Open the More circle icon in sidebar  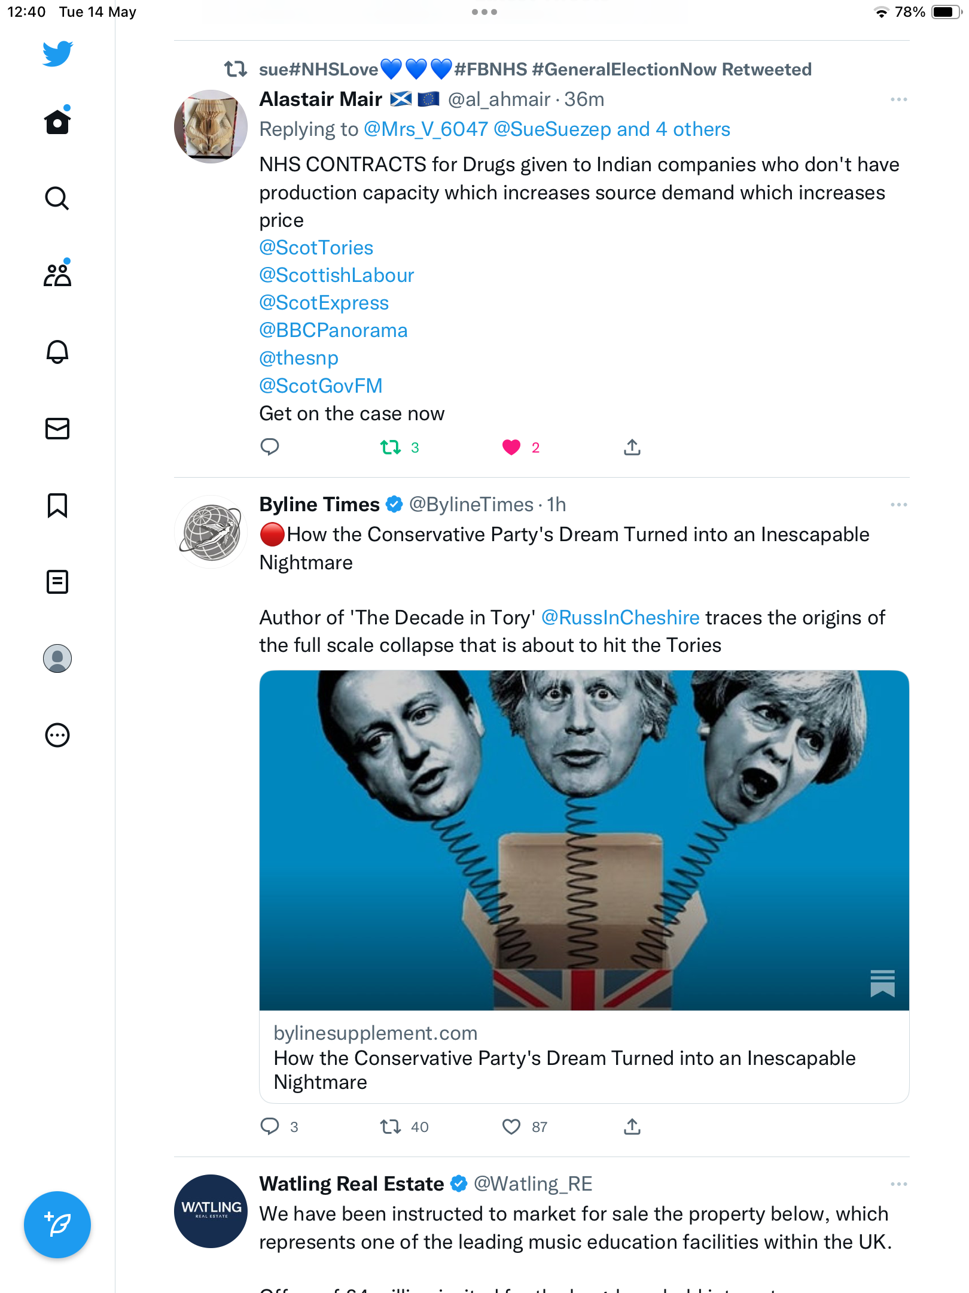tap(57, 734)
